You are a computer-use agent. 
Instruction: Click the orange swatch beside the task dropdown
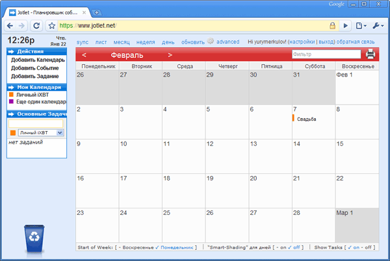click(13, 133)
